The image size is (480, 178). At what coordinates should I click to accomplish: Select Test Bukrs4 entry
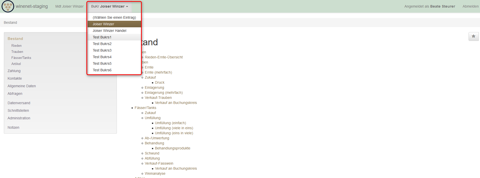(x=102, y=57)
